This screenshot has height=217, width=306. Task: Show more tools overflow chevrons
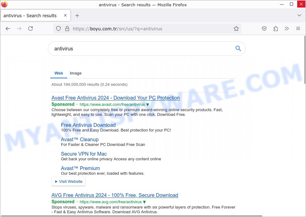click(287, 28)
